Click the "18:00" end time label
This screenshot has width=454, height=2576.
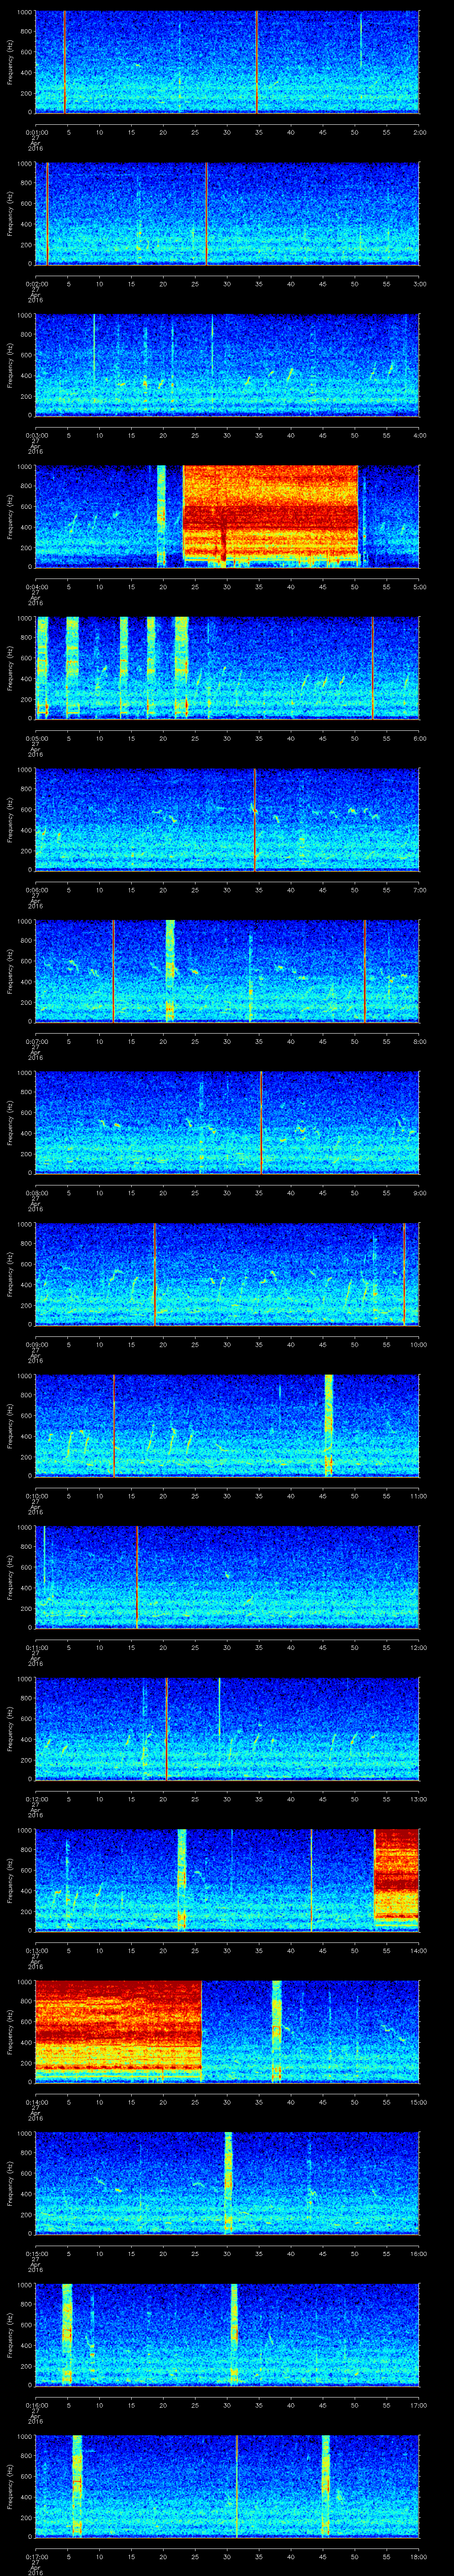pos(419,2556)
